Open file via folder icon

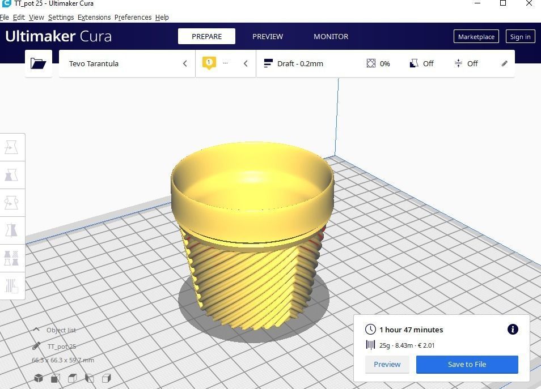tap(39, 63)
